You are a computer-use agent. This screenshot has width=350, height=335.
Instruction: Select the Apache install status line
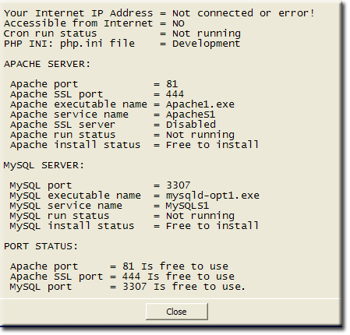135,145
